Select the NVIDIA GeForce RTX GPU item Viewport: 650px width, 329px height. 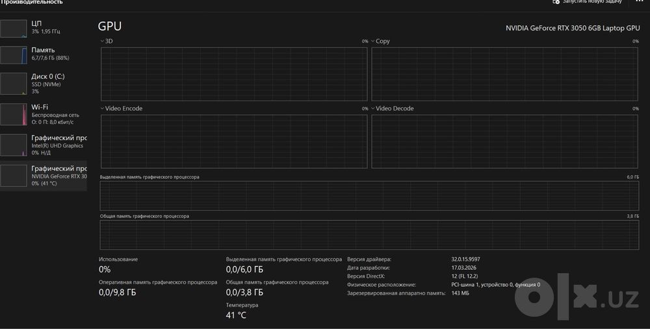[x=43, y=175]
